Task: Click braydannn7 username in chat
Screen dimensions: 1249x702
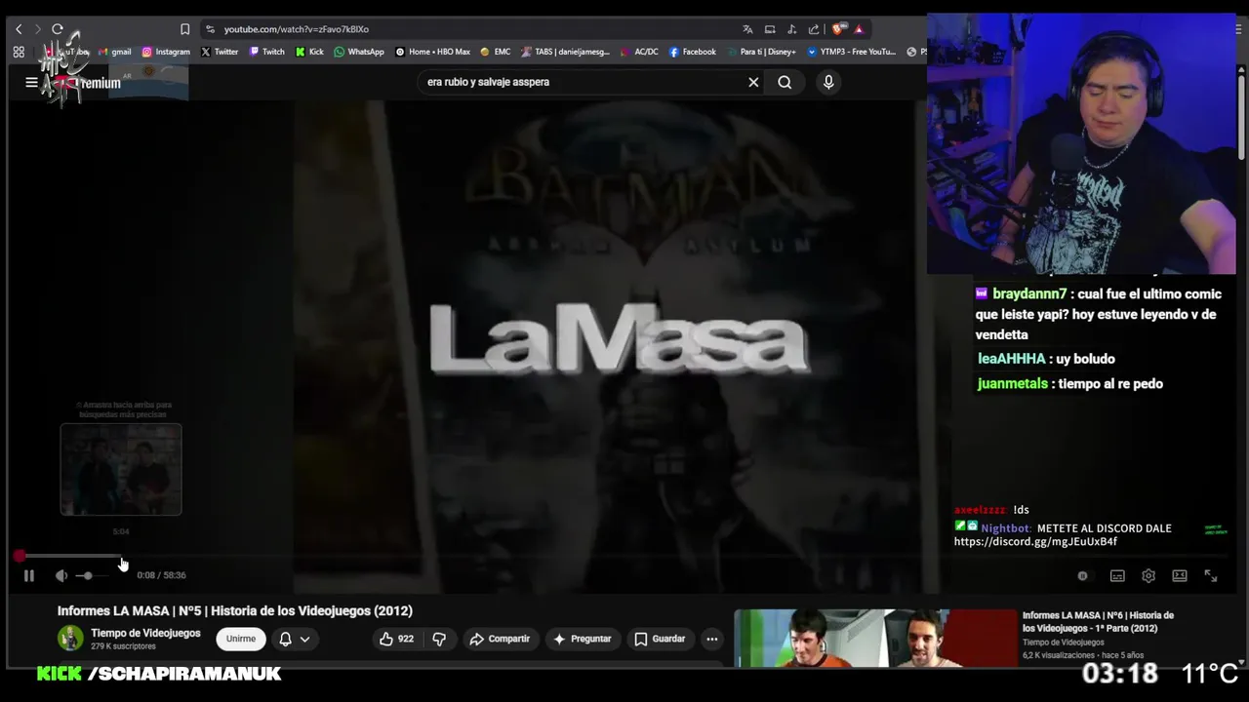Action: tap(1029, 293)
